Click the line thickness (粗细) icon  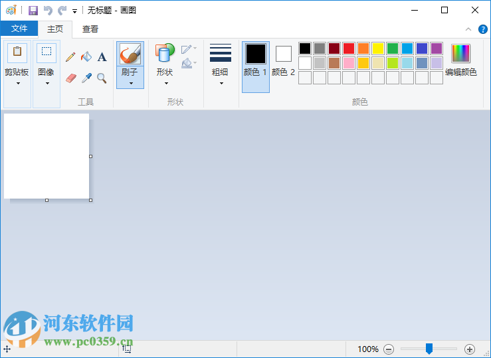click(x=221, y=52)
